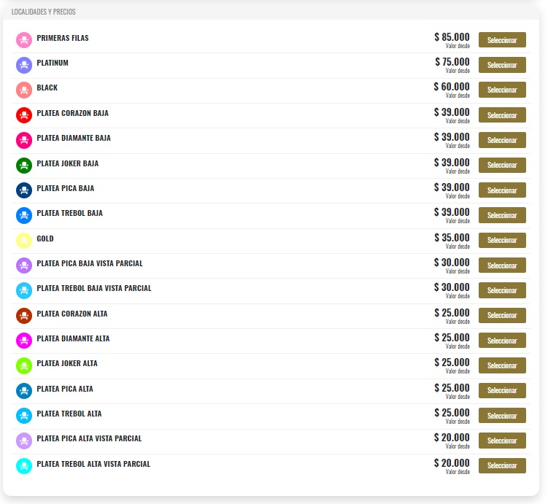
Task: Click the lime Platea Joker Alta seat icon
Action: pos(24,365)
